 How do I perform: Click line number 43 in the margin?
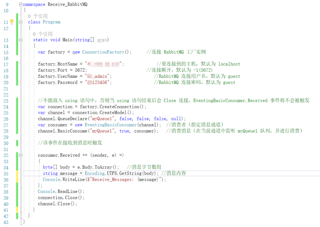pos(6,222)
